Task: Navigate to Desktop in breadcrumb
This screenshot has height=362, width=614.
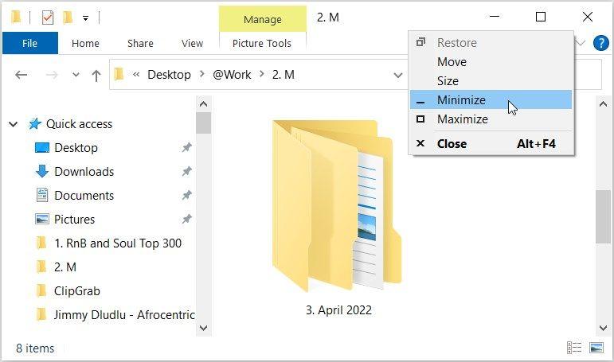Action: coord(169,74)
